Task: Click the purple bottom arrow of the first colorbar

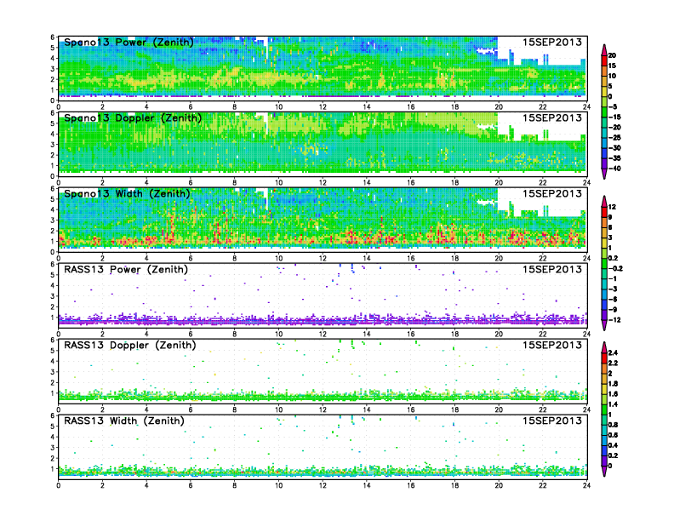Action: tap(604, 174)
